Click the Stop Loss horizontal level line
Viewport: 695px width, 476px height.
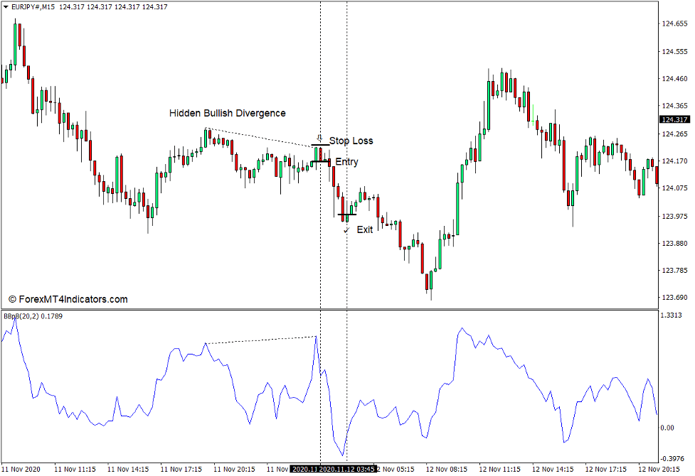[x=319, y=144]
